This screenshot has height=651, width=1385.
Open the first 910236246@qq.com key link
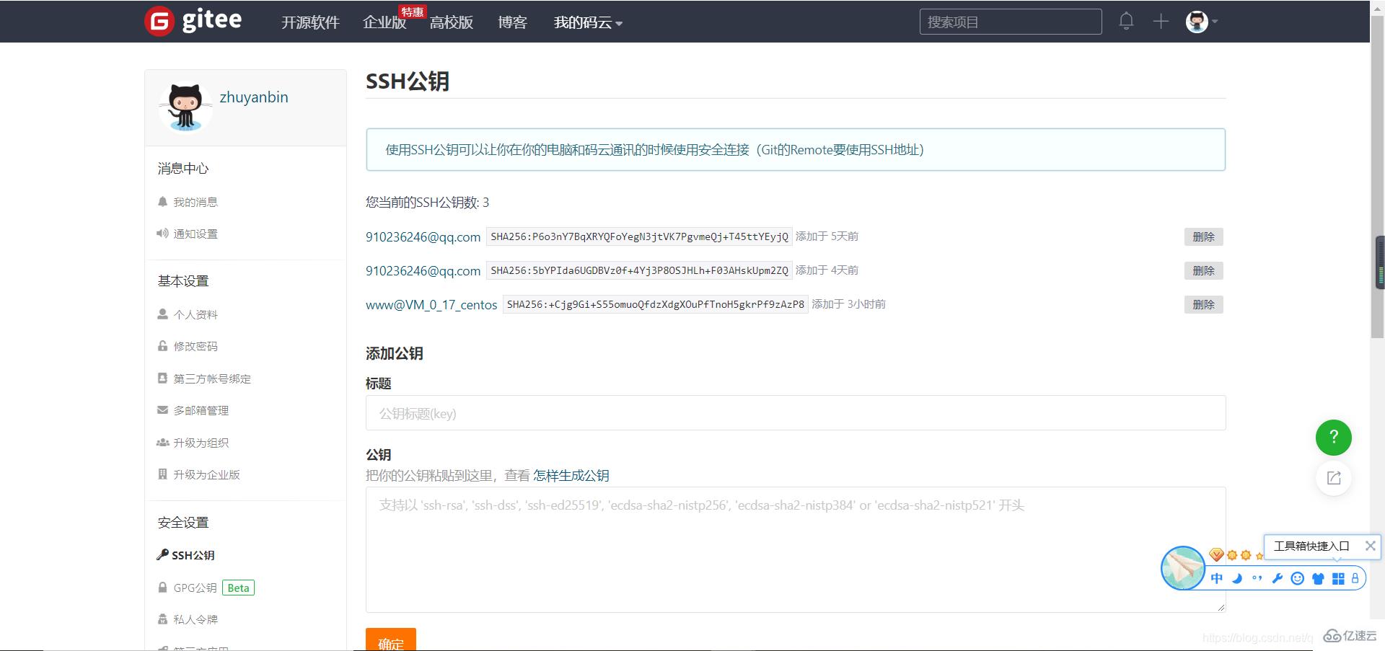point(423,236)
